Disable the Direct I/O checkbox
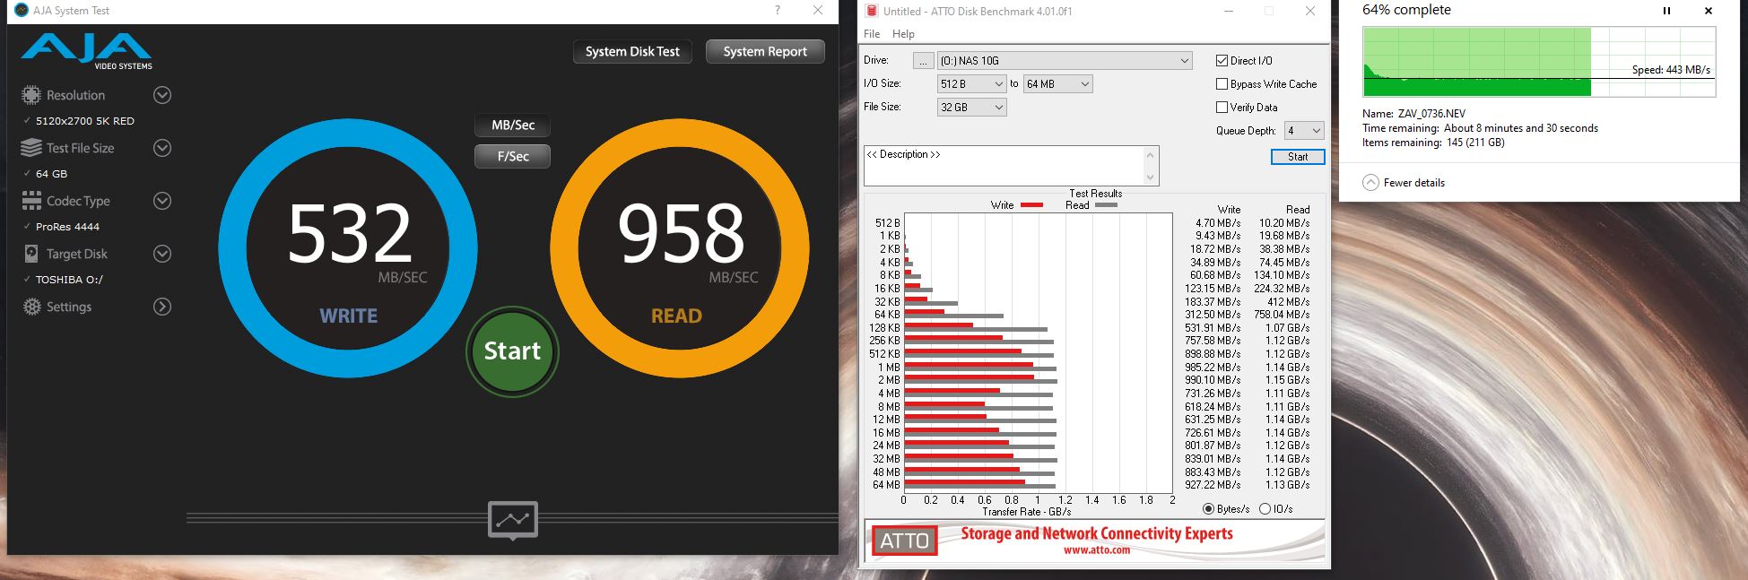This screenshot has width=1748, height=580. pos(1222,61)
